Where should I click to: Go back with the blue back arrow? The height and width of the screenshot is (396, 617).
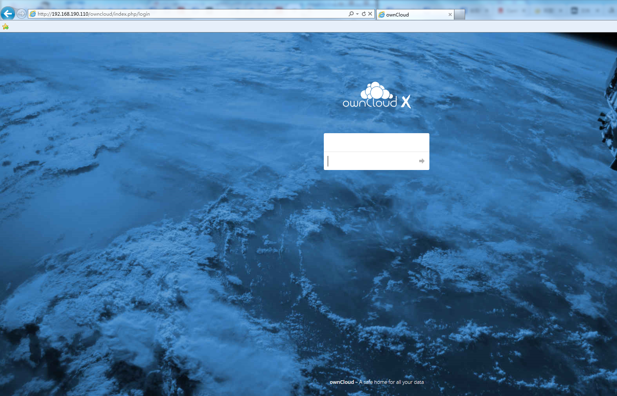(8, 14)
